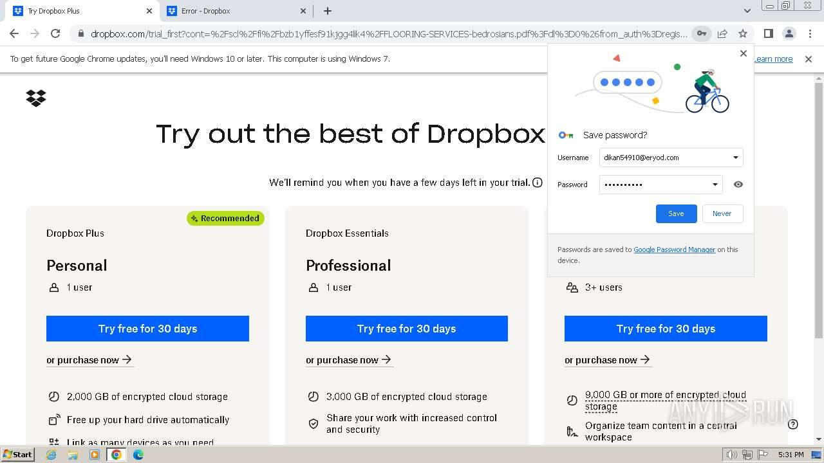Open File Explorer from taskbar

click(x=73, y=455)
